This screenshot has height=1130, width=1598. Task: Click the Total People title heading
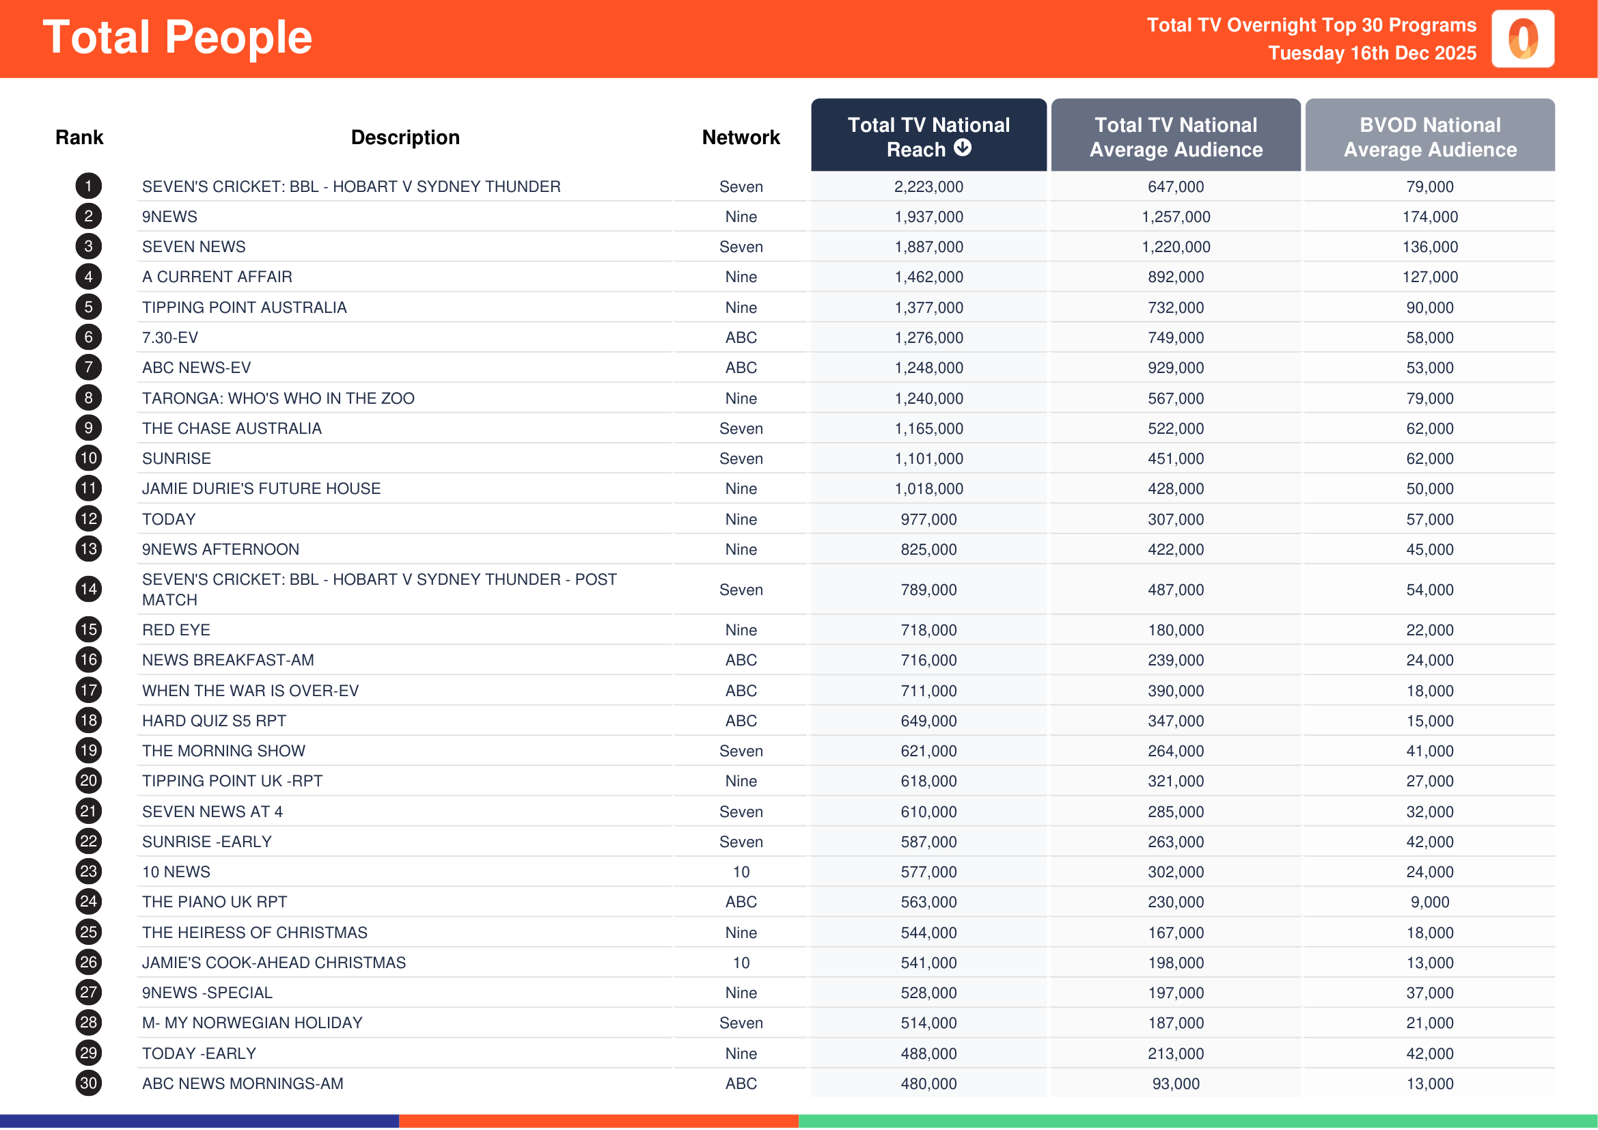[x=178, y=37]
